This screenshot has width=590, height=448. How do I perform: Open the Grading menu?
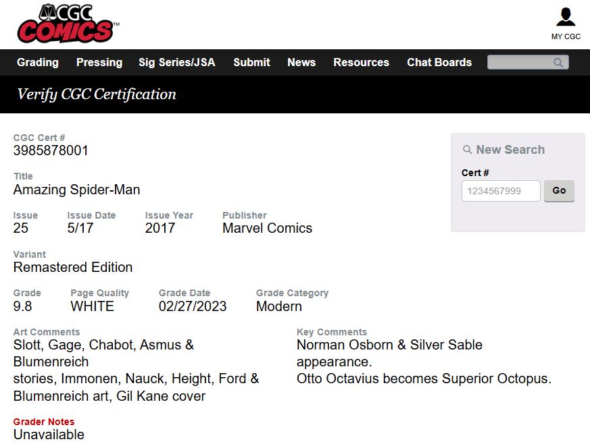tap(38, 62)
